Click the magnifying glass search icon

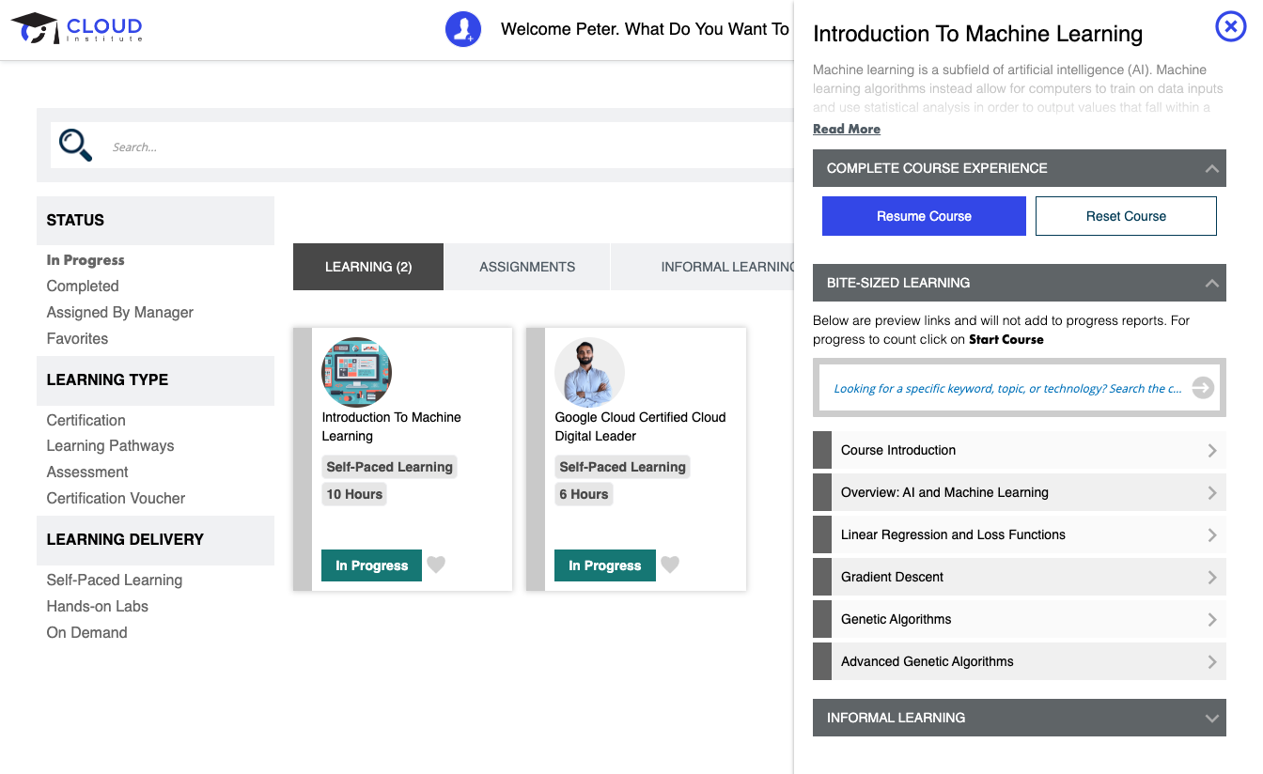click(x=75, y=144)
